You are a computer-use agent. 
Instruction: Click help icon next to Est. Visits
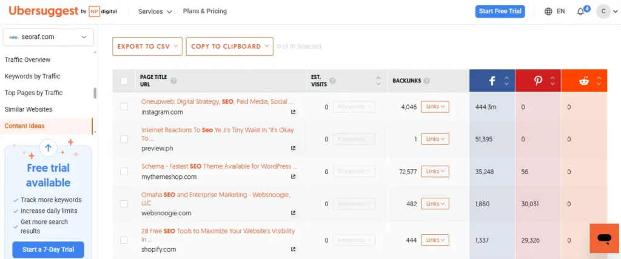tap(333, 81)
